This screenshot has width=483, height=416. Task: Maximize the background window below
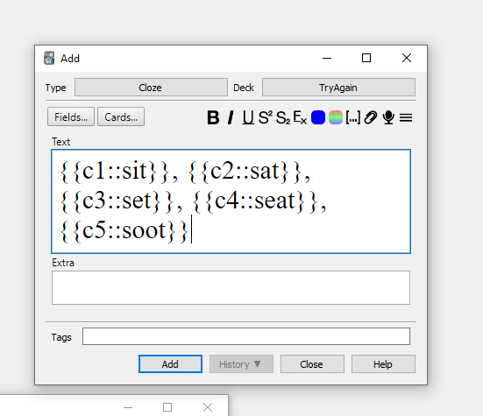pos(167,407)
